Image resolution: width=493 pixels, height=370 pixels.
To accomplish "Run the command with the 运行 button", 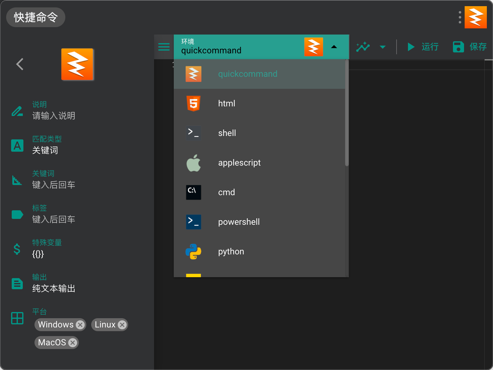I will tap(423, 47).
